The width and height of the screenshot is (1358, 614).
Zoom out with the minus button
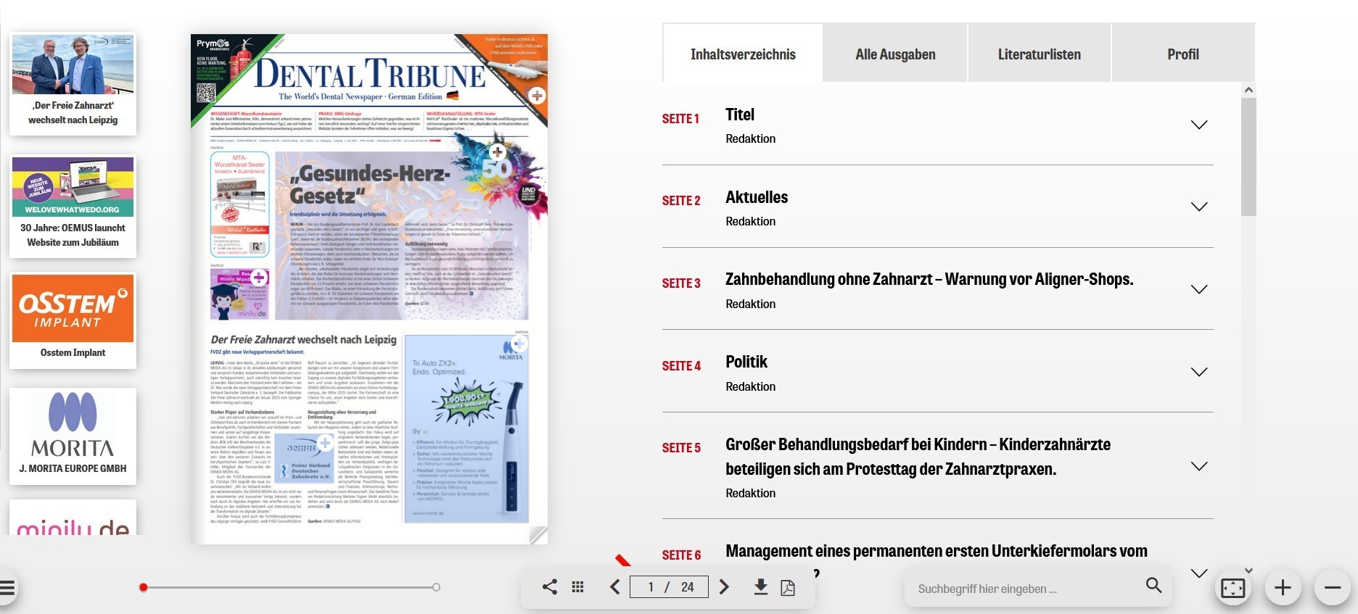pos(1333,587)
